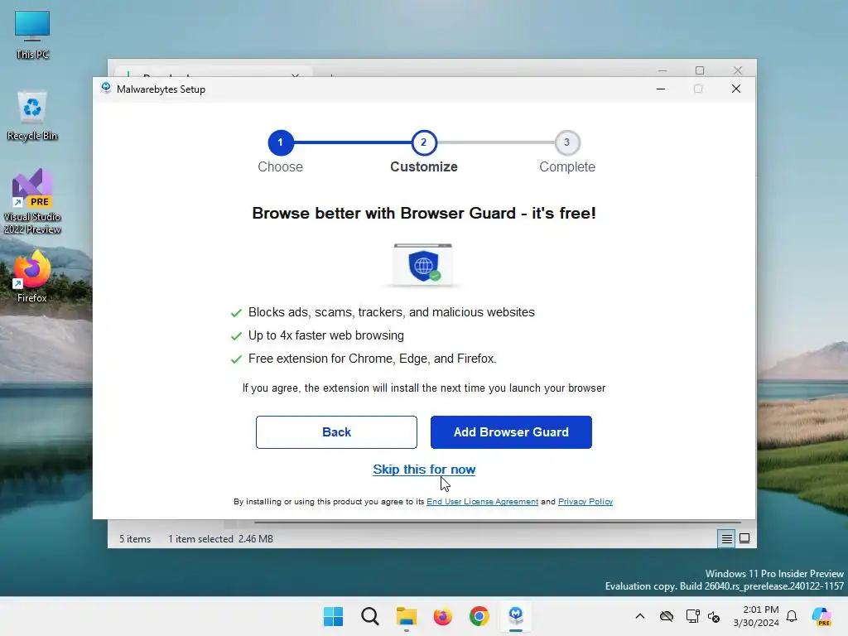
Task: Minimize the File Explorer window behind
Action: click(662, 70)
